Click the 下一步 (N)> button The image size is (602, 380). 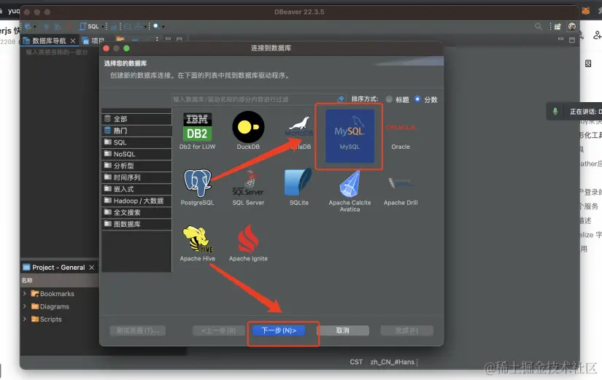[279, 330]
